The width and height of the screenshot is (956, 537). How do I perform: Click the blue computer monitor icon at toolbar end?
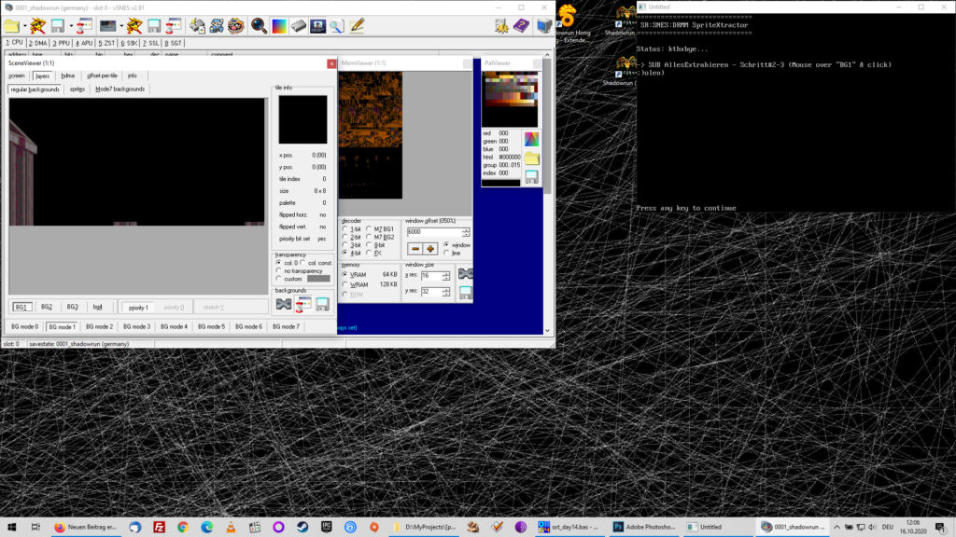pos(544,25)
